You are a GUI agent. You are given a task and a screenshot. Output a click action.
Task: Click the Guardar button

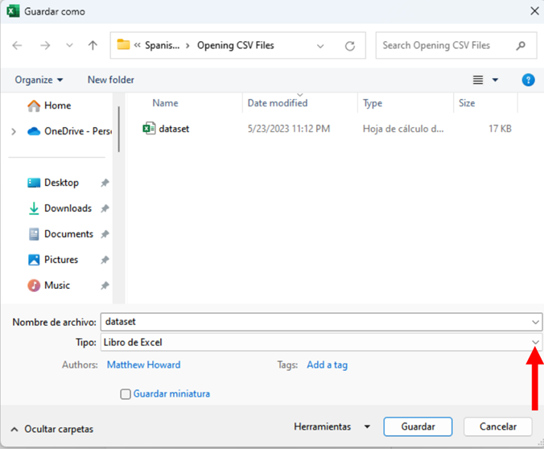coord(418,426)
